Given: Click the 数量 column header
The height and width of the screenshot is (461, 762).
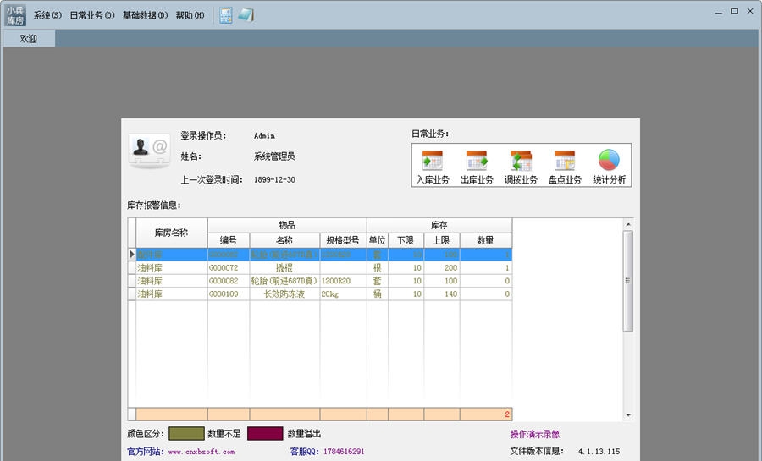Looking at the screenshot, I should (x=485, y=240).
